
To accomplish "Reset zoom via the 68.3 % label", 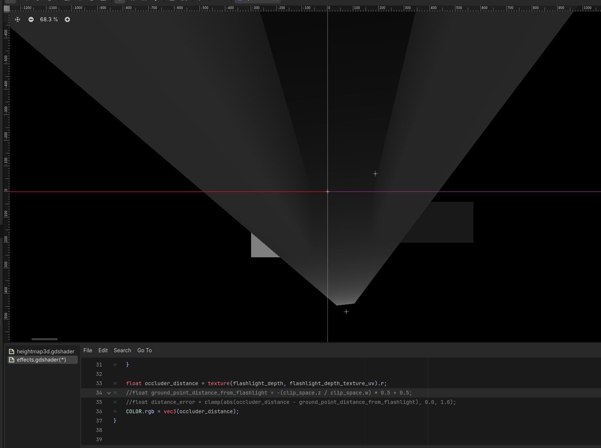I will [49, 19].
